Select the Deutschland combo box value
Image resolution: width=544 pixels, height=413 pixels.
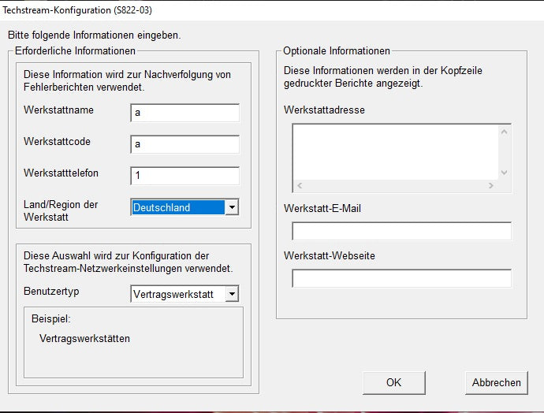pyautogui.click(x=178, y=207)
